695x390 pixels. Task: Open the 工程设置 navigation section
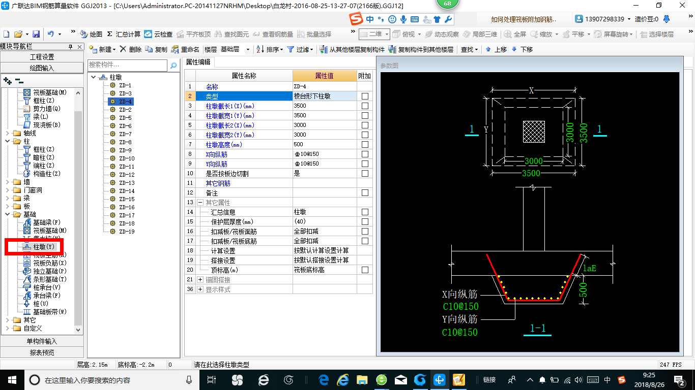(x=42, y=57)
